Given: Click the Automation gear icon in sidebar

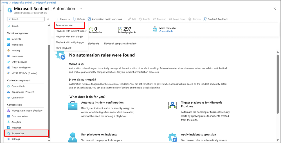Looking at the screenshot, I should coord(8,133).
